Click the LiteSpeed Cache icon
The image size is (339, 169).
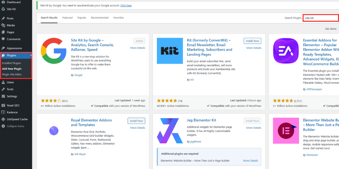point(3,119)
